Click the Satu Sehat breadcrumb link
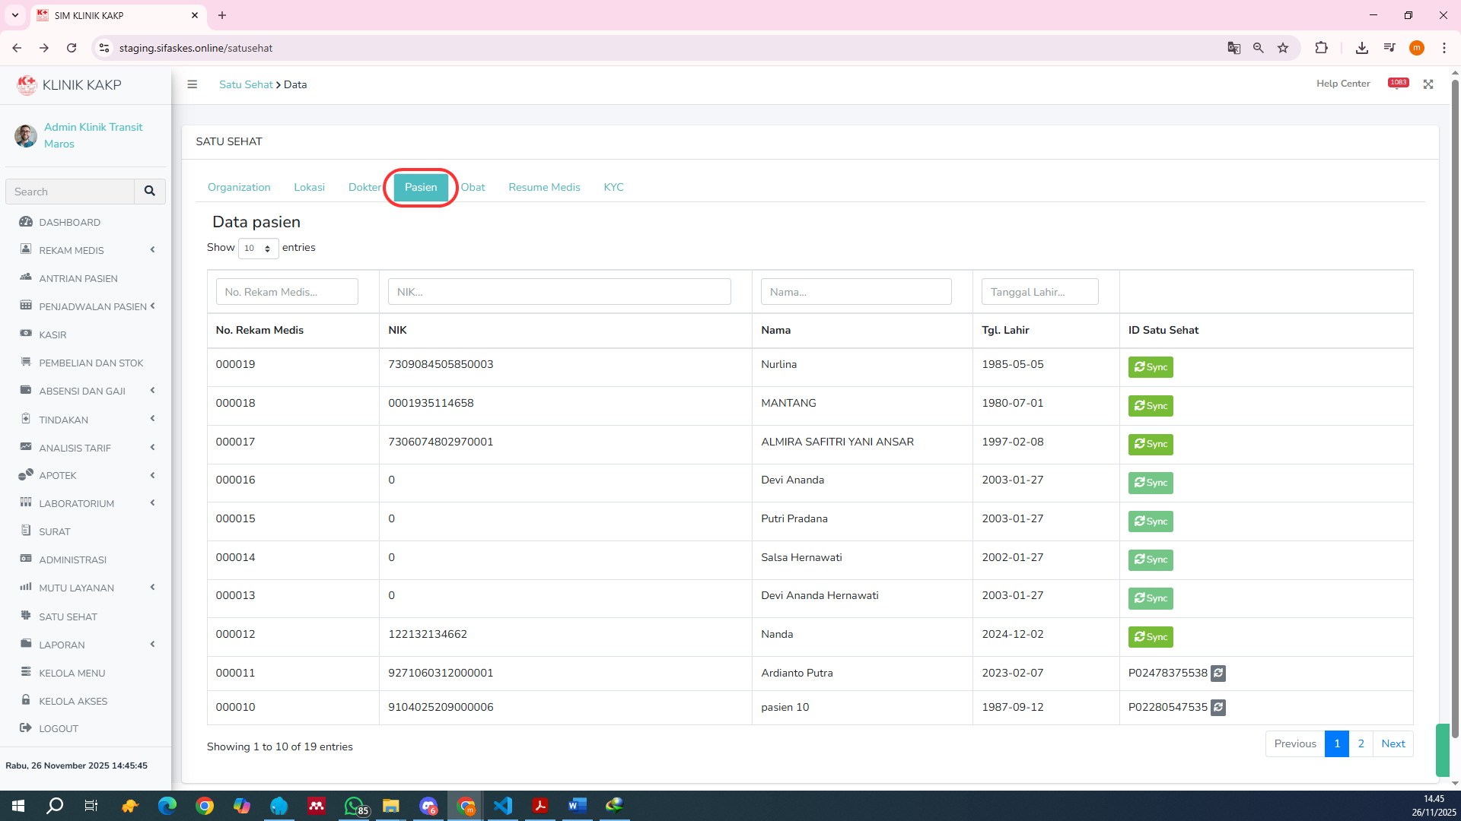 click(246, 84)
